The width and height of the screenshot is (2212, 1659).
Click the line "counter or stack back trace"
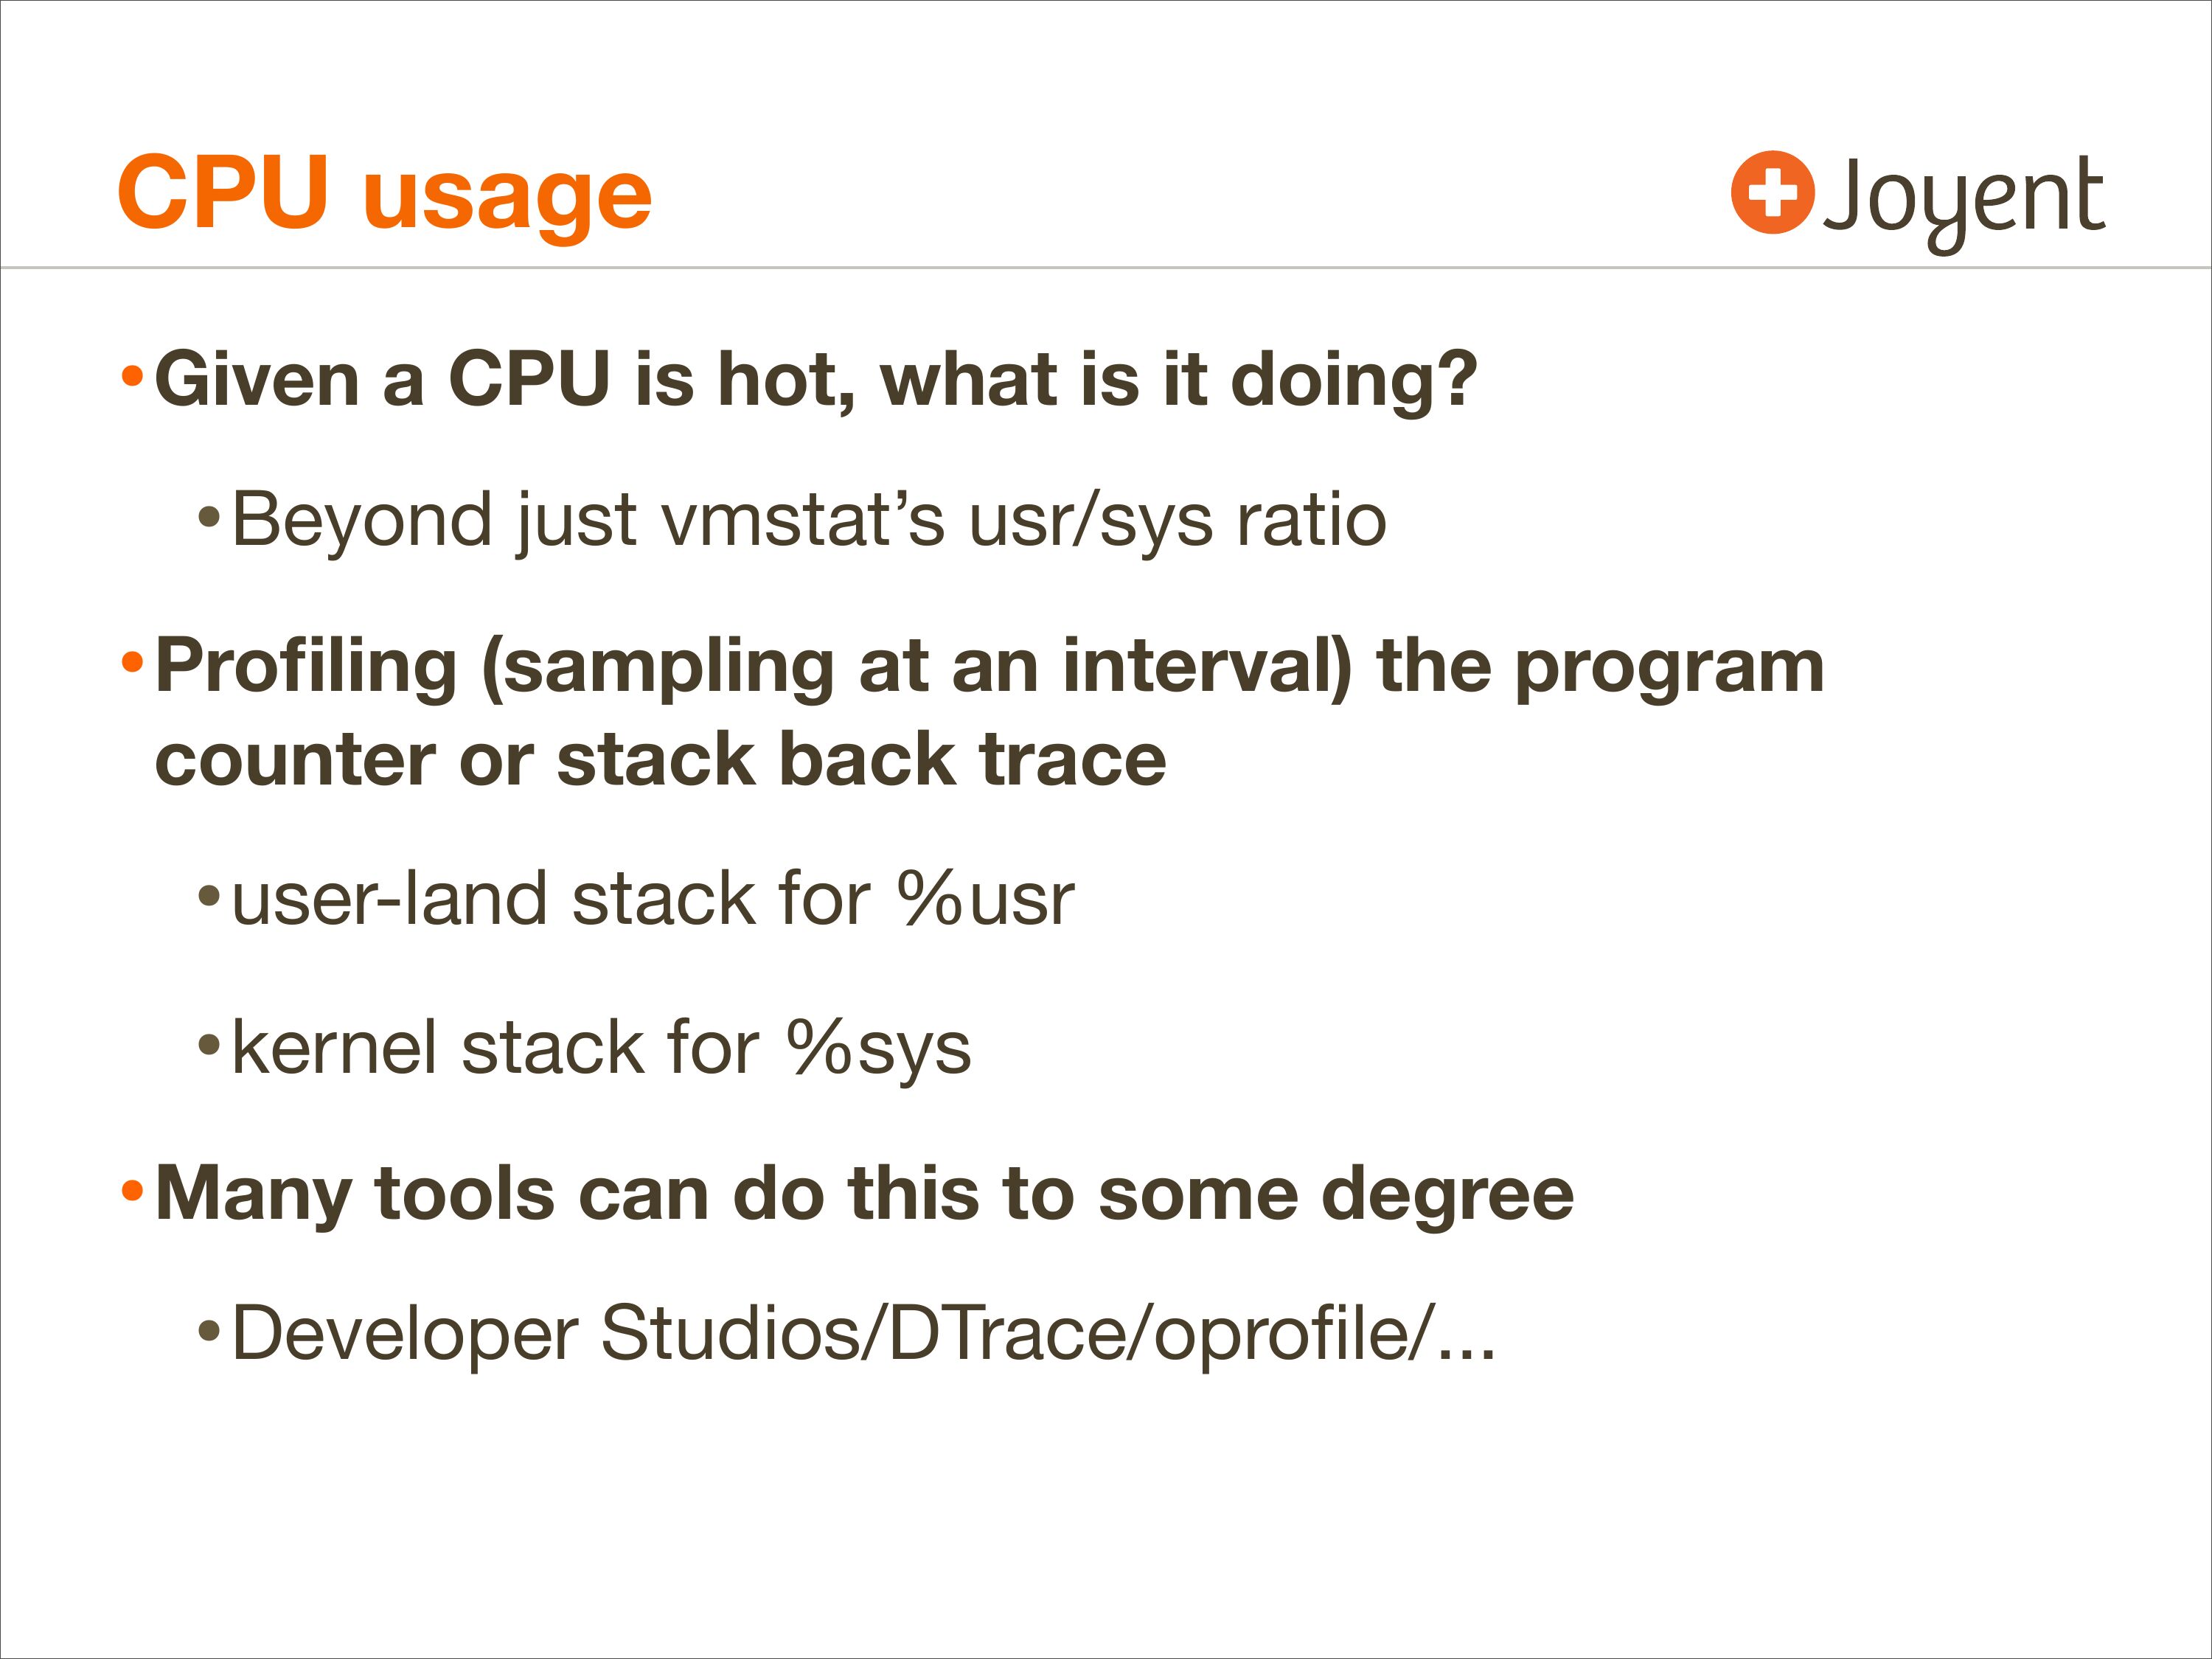coord(660,759)
